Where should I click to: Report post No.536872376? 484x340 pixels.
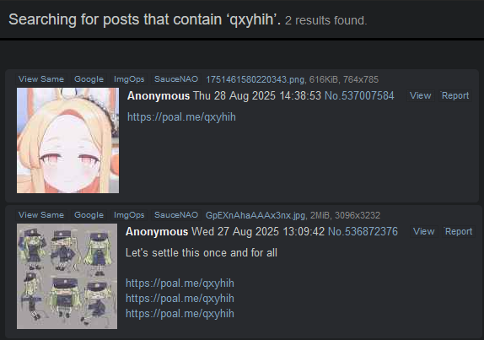(459, 232)
